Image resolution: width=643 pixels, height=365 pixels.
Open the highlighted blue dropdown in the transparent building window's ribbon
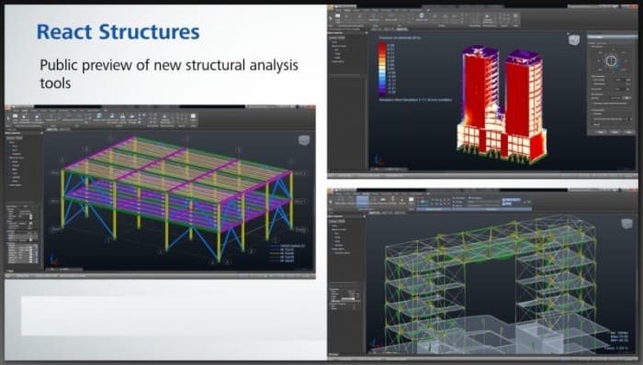pyautogui.click(x=512, y=200)
